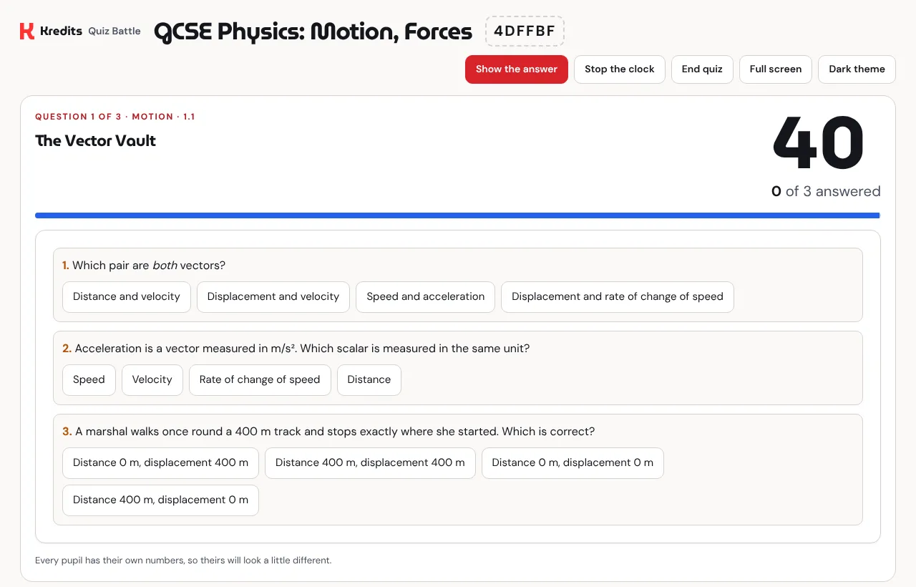This screenshot has width=916, height=587.
Task: Click the question 3 text about the marshal
Action: point(335,432)
